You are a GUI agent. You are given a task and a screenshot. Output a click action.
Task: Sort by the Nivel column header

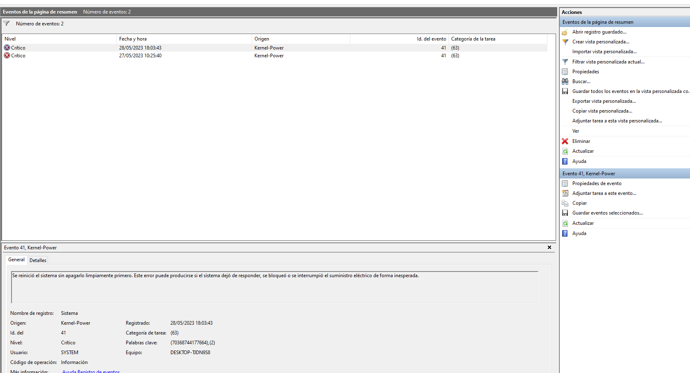[x=59, y=39]
